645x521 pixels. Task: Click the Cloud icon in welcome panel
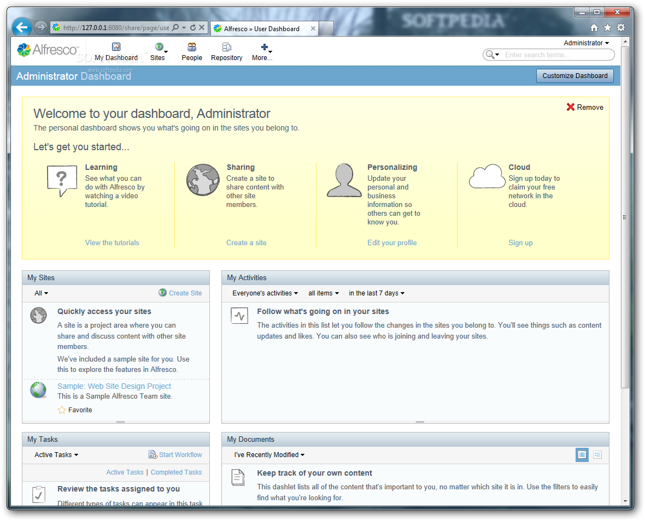(487, 176)
